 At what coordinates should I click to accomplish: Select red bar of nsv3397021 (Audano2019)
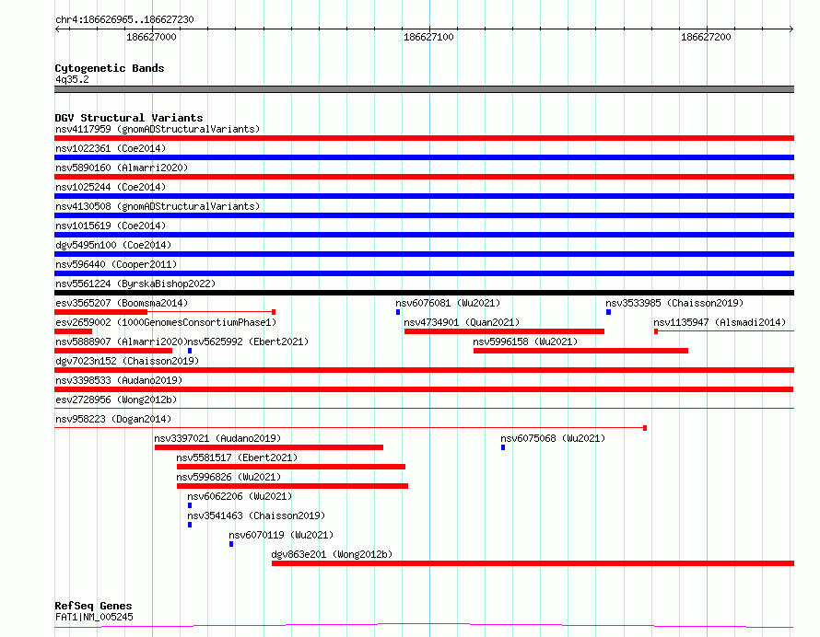click(x=269, y=447)
